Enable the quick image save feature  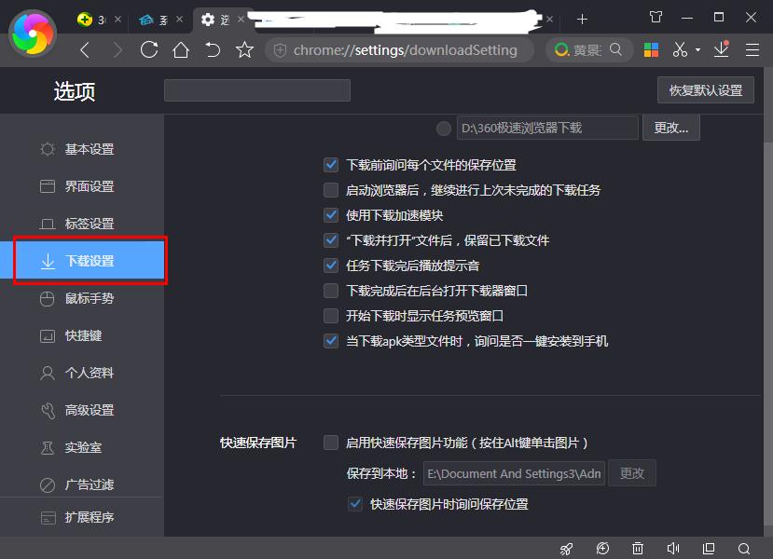point(331,443)
